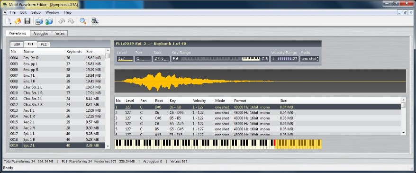Viewport: 416px width, 173px height.
Task: Save with the floppy disk icon
Action: 27,21
